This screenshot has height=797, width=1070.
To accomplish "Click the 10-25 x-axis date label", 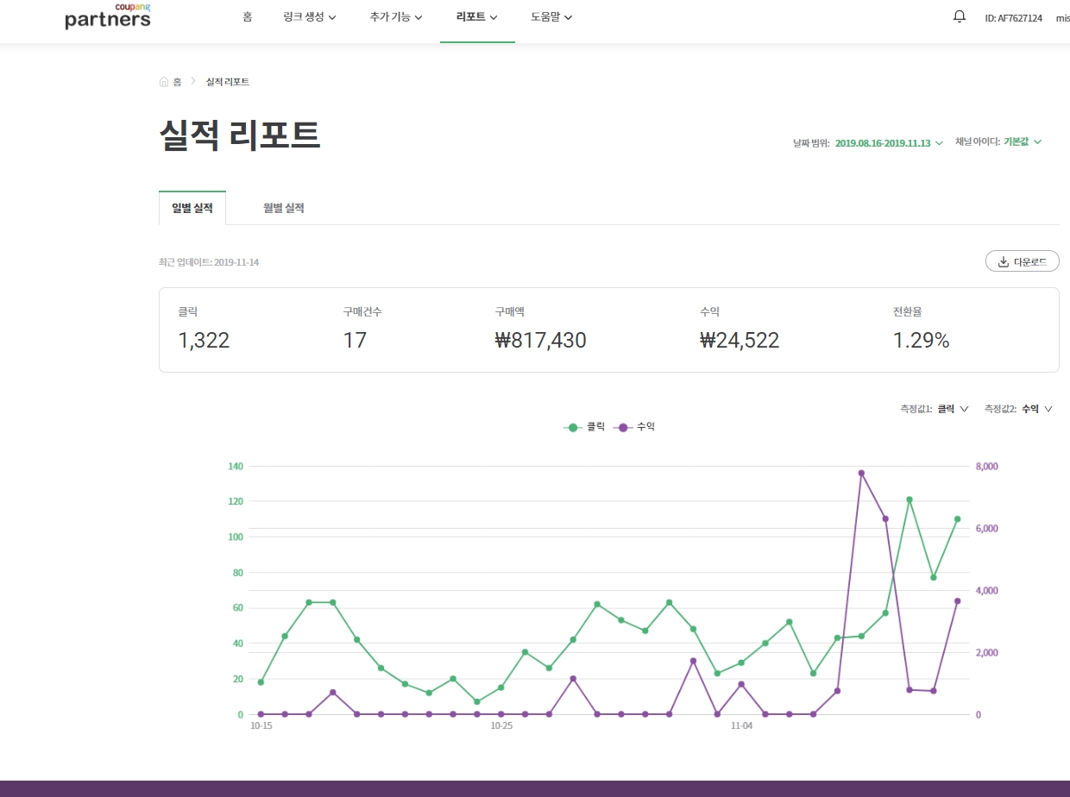I will 501,726.
